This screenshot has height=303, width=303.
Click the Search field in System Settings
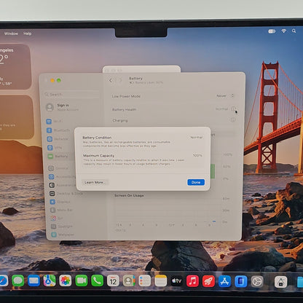click(72, 95)
